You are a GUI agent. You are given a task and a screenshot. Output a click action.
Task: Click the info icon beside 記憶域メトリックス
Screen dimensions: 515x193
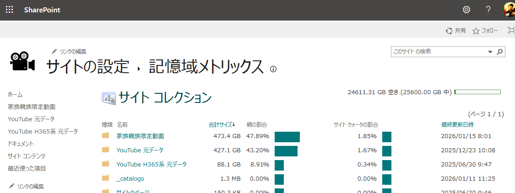click(x=273, y=69)
